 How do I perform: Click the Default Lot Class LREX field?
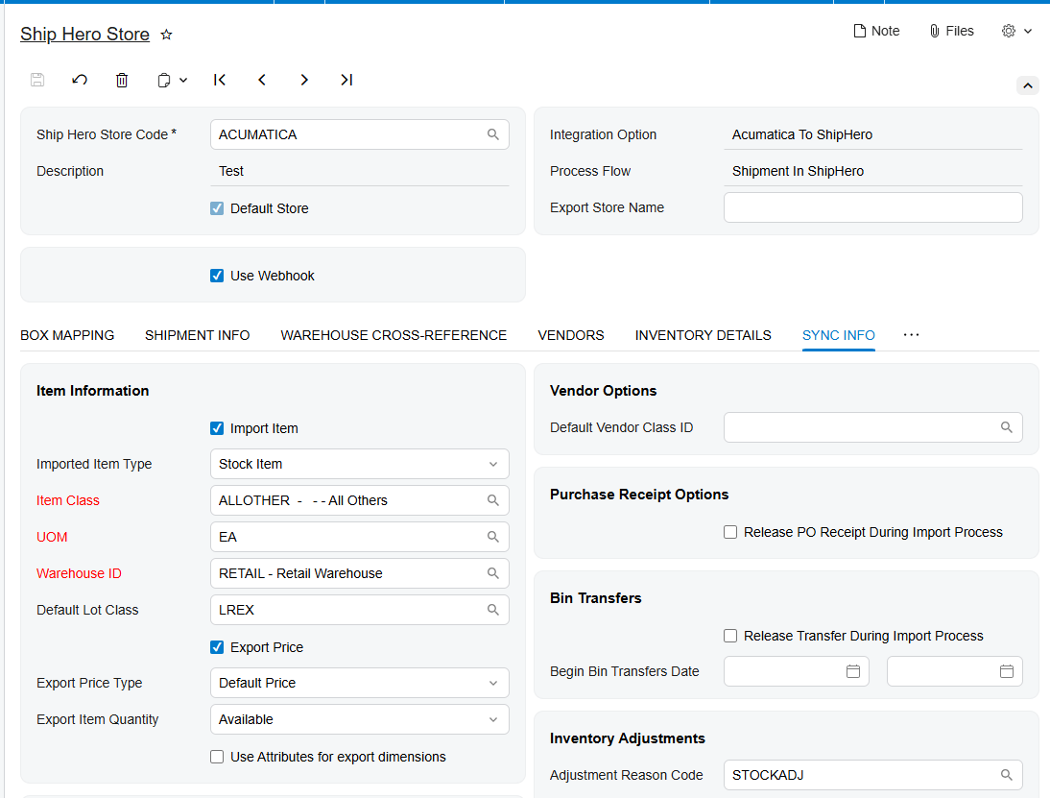(x=360, y=610)
